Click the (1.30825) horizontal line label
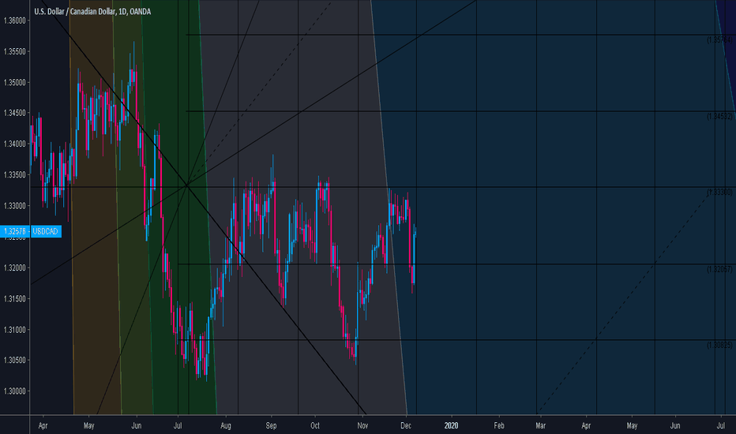This screenshot has width=736, height=434. pyautogui.click(x=719, y=345)
